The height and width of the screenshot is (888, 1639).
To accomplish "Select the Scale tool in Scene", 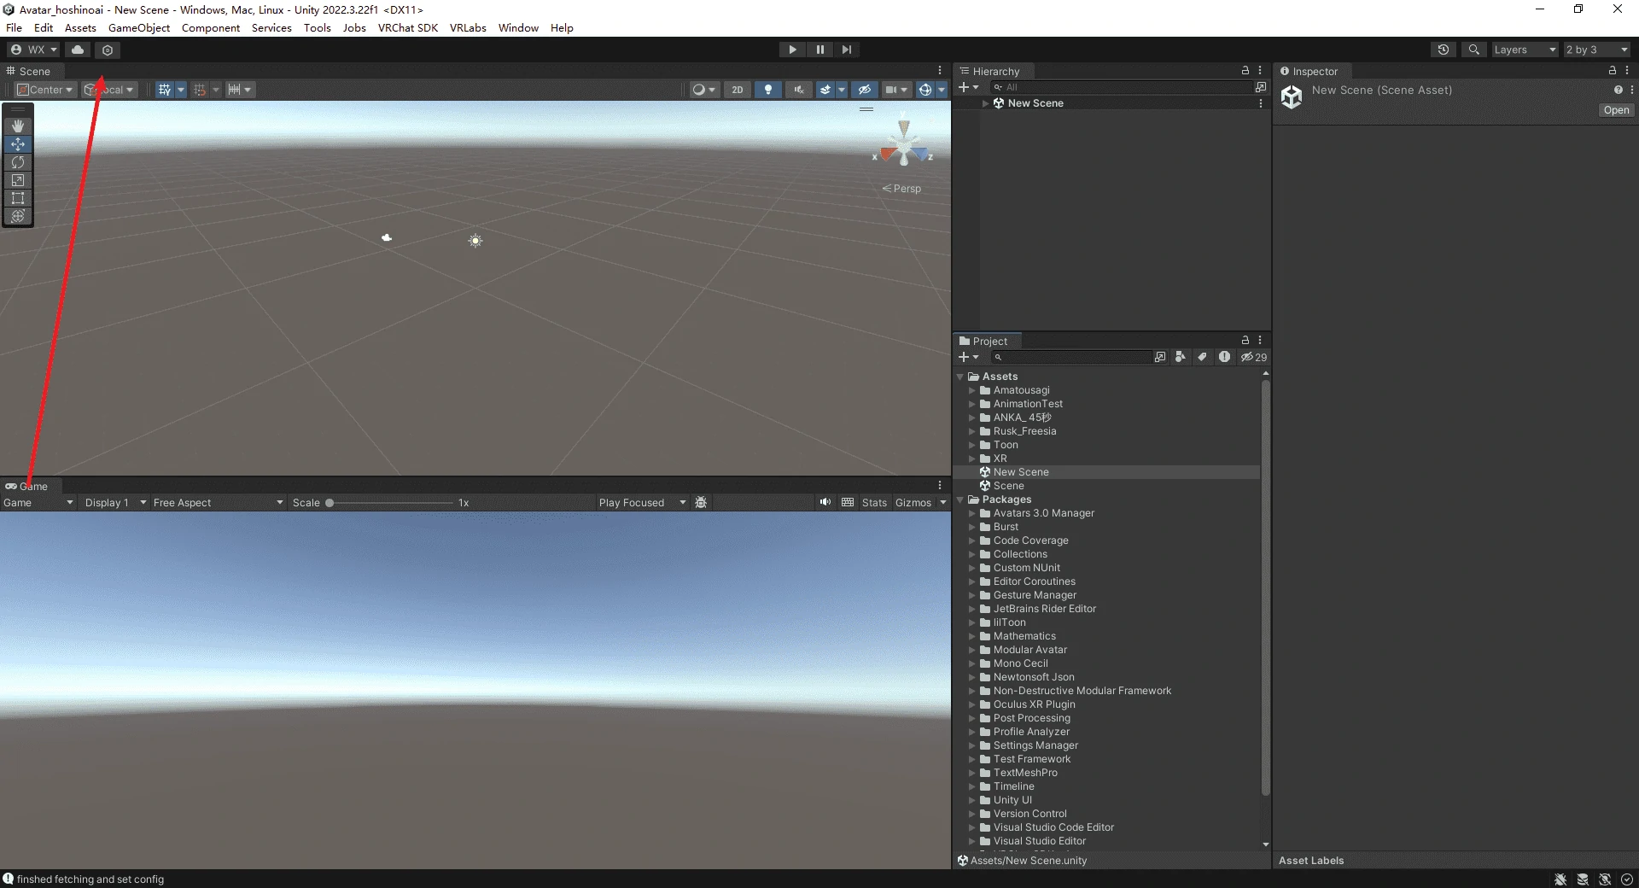I will pos(18,180).
